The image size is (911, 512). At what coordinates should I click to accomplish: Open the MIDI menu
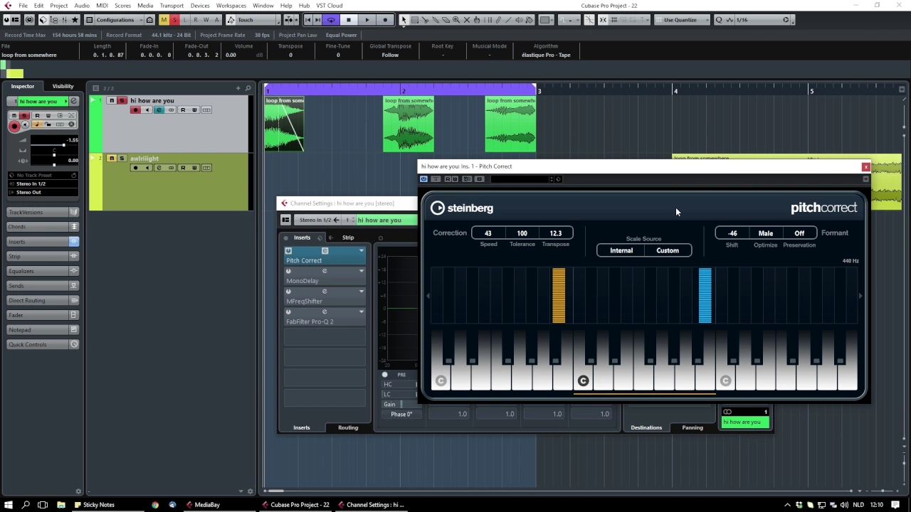(102, 6)
